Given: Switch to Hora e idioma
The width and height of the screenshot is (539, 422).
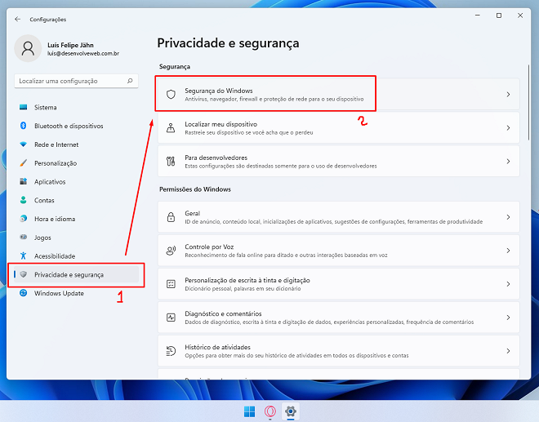Looking at the screenshot, I should click(x=76, y=219).
